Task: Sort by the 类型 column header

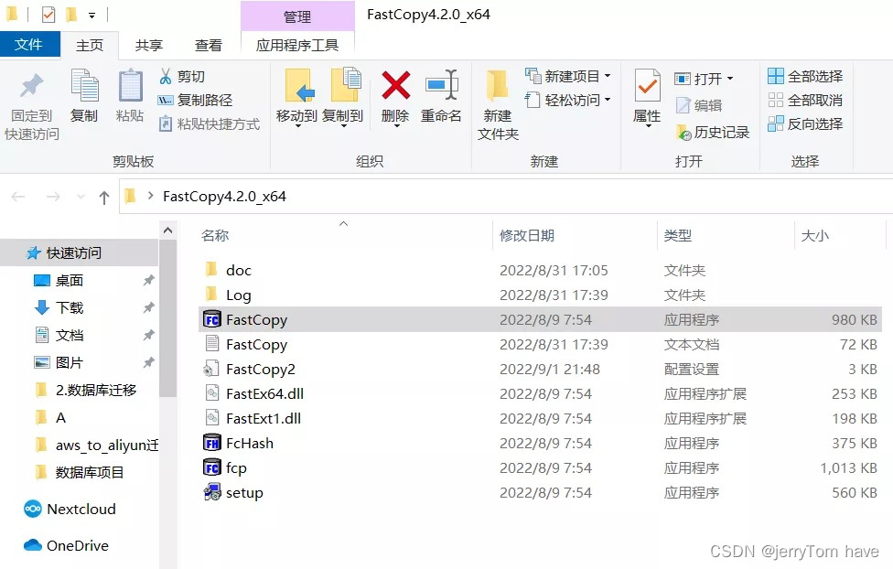Action: (677, 235)
